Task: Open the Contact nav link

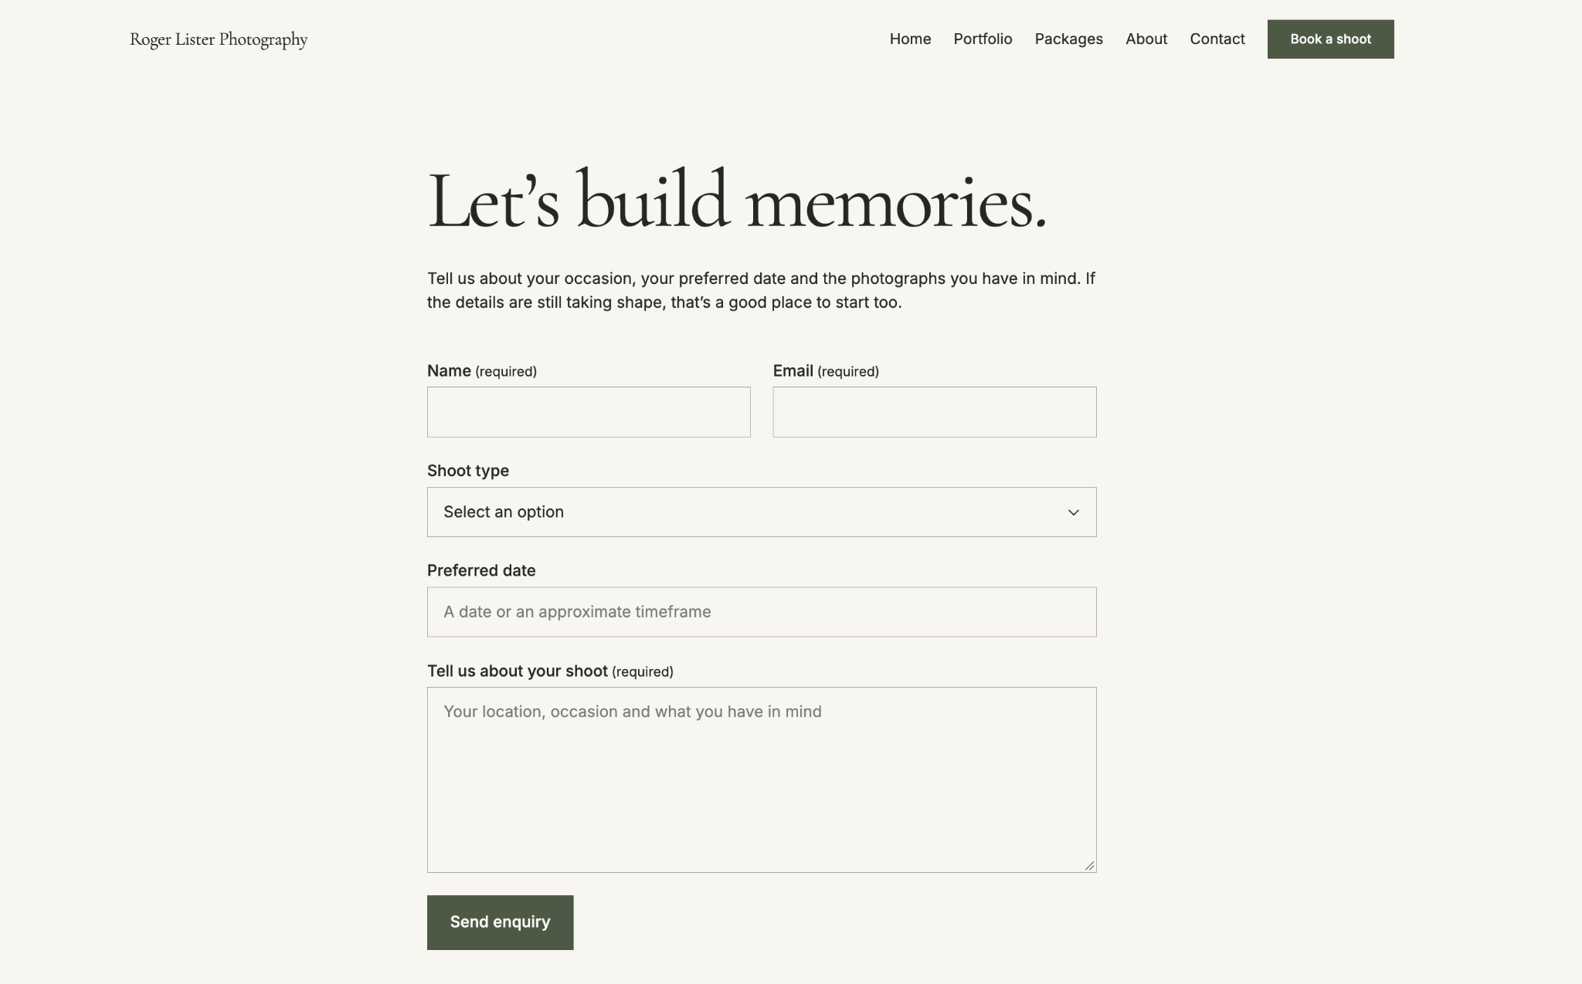Action: pos(1217,39)
